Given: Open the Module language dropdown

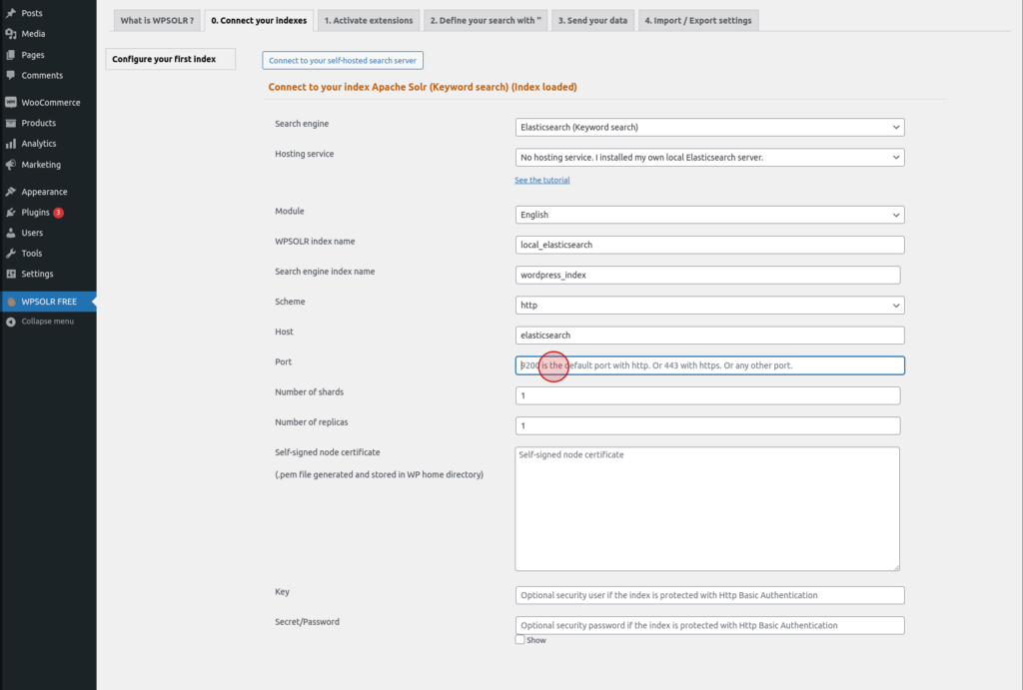Looking at the screenshot, I should coord(709,215).
